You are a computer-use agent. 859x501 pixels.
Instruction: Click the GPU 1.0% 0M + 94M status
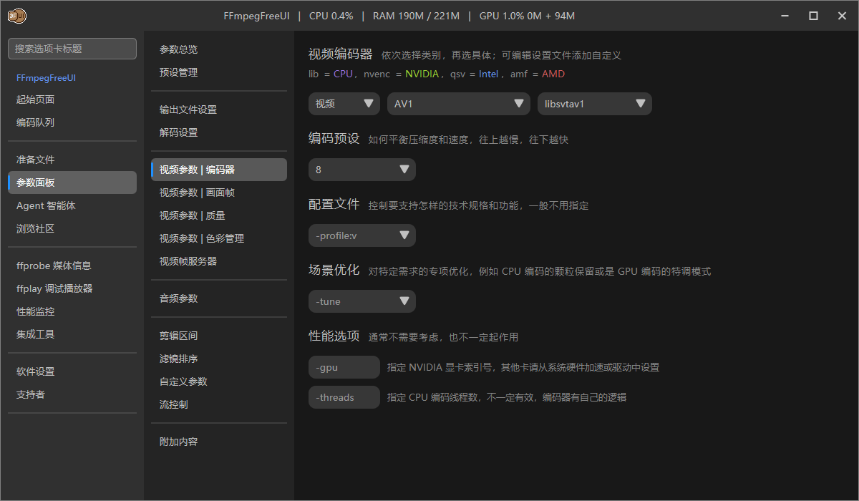(x=527, y=16)
